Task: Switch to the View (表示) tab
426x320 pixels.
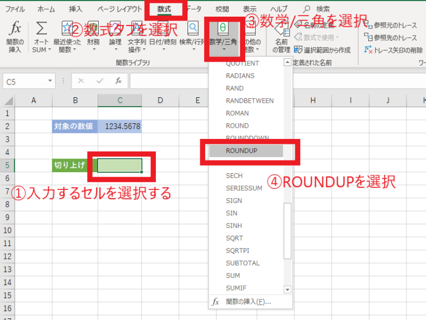Action: click(x=250, y=9)
